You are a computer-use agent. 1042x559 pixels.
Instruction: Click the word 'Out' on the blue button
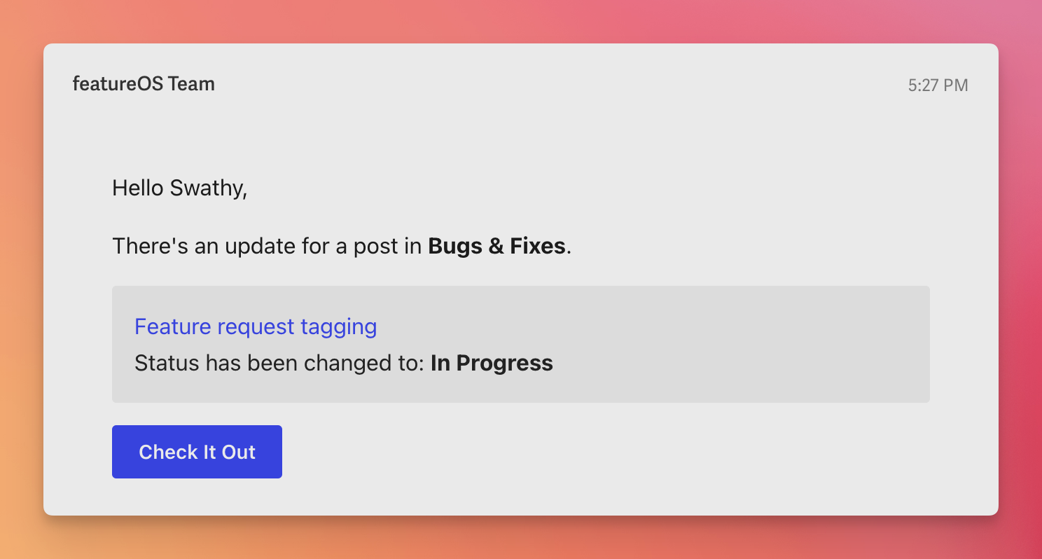tap(239, 452)
